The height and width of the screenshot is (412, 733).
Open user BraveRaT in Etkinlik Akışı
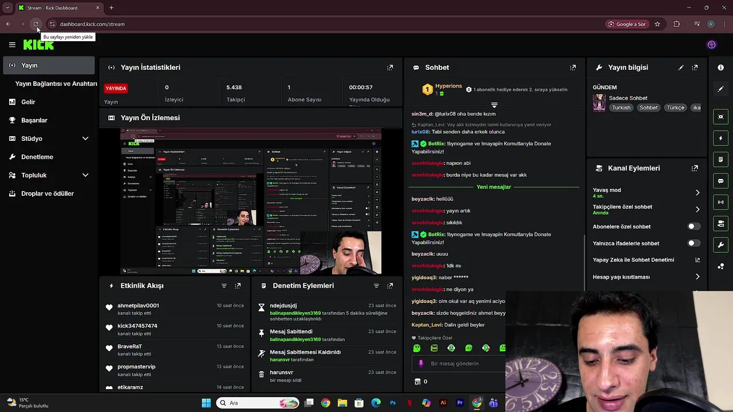pyautogui.click(x=129, y=346)
